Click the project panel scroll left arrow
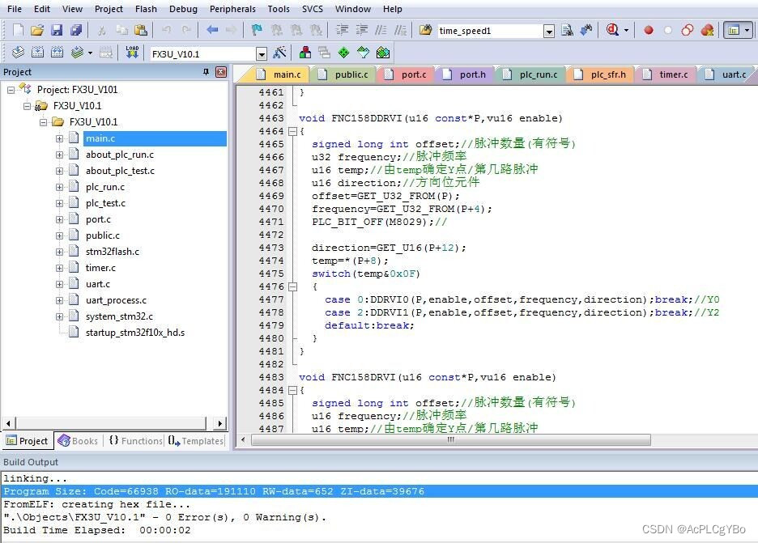758x543 pixels. pyautogui.click(x=8, y=424)
